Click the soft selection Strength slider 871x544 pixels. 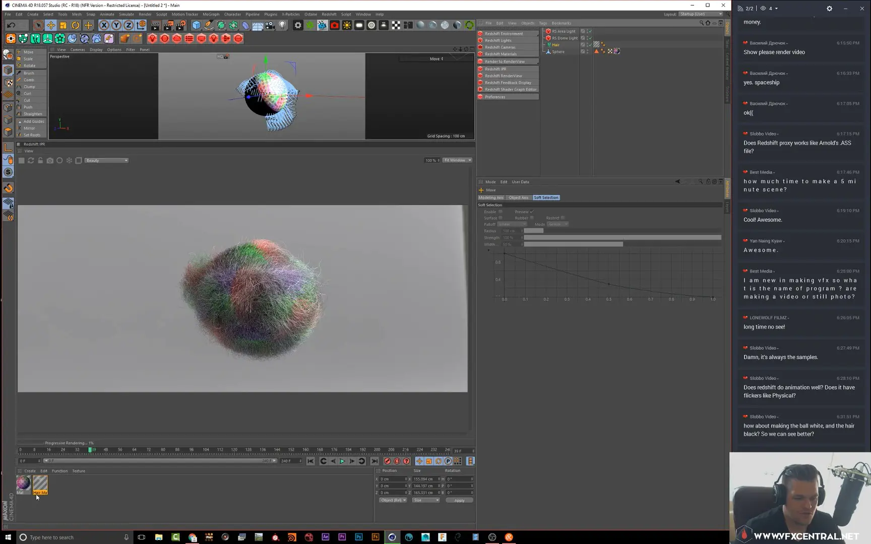click(623, 237)
